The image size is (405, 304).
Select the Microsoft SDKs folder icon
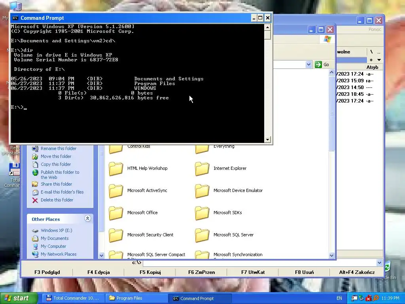coord(202,213)
